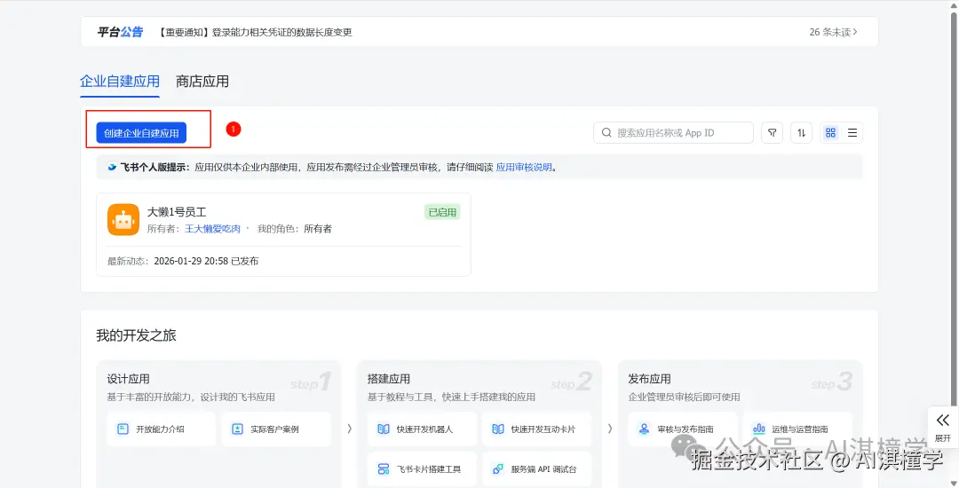Image resolution: width=959 pixels, height=488 pixels.
Task: Click the 审核与发布指南 stamp icon
Action: tap(644, 429)
